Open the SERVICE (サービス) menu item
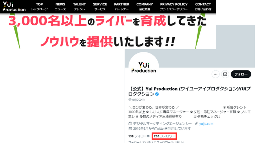This screenshot has width=255, height=143. [x=100, y=7]
